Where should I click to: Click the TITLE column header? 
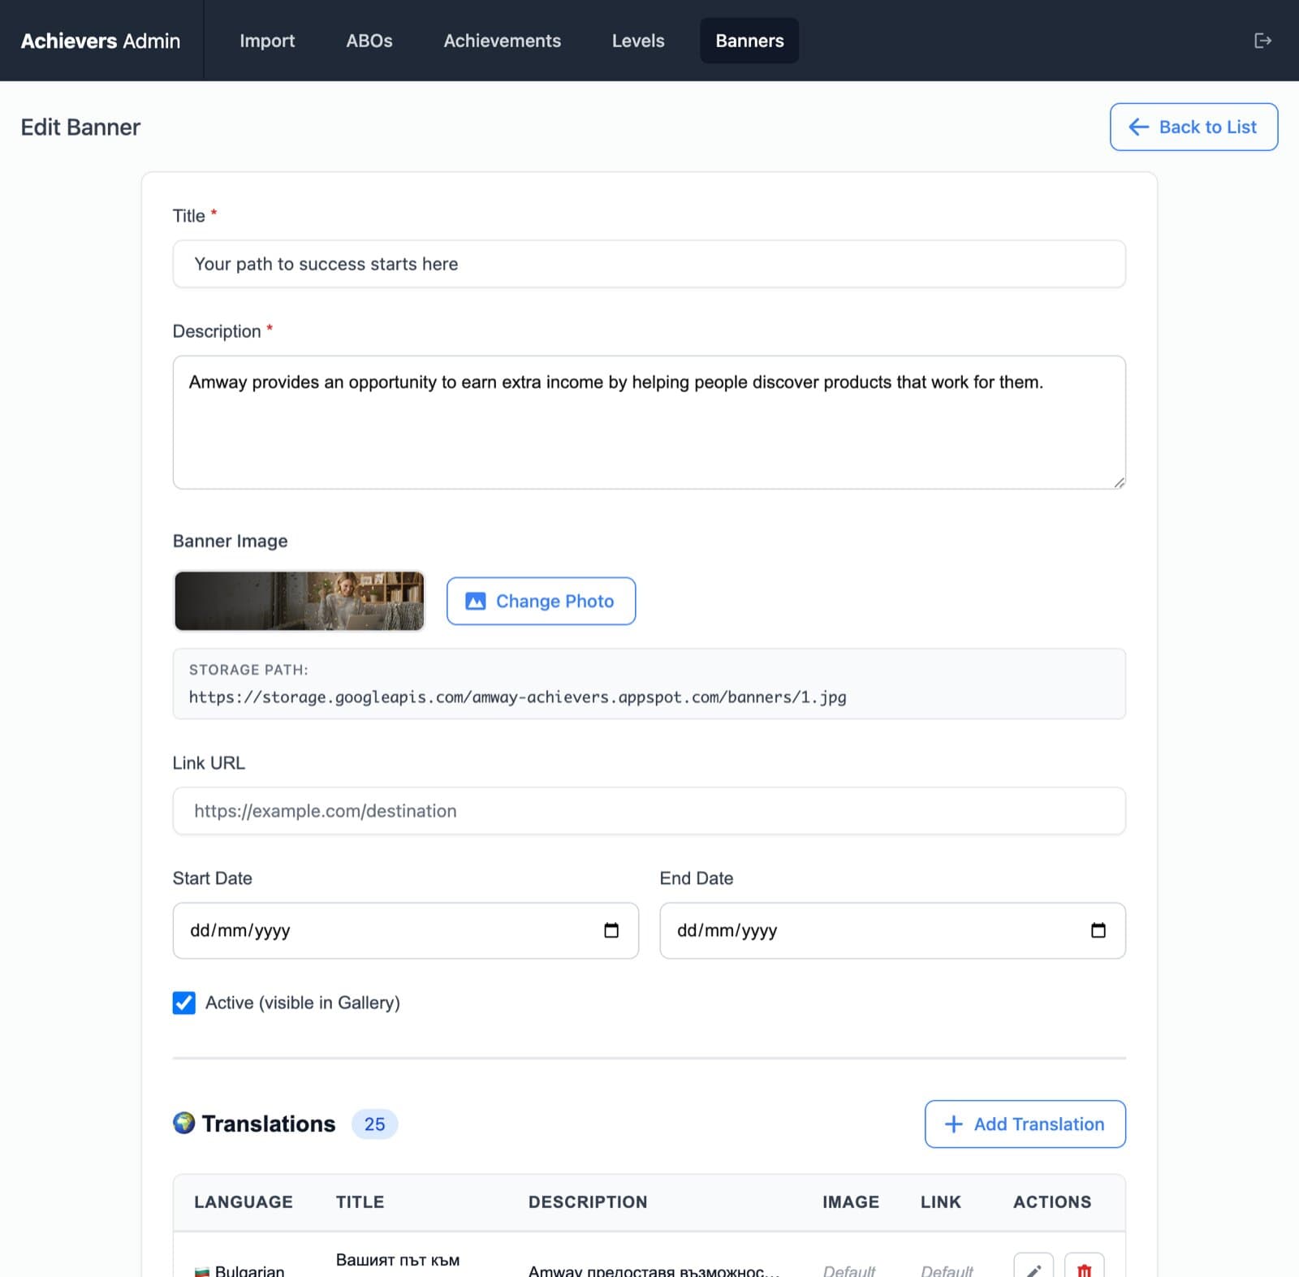point(360,1202)
